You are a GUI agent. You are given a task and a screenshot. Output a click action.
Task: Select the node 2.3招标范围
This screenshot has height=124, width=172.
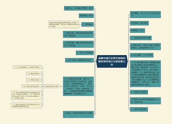(78, 44)
